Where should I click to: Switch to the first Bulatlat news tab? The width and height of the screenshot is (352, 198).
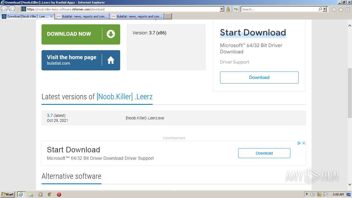coord(82,16)
